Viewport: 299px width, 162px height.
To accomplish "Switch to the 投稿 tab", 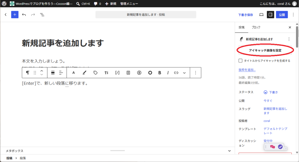I will tap(241, 27).
